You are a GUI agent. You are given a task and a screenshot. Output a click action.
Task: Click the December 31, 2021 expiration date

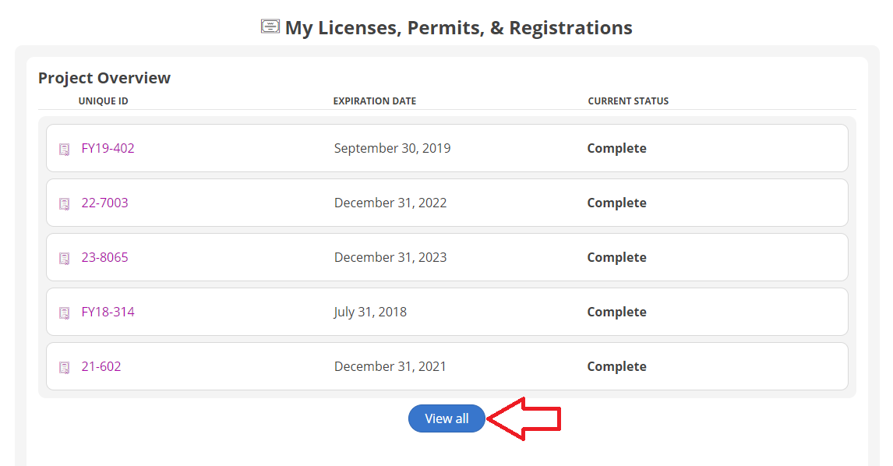390,366
